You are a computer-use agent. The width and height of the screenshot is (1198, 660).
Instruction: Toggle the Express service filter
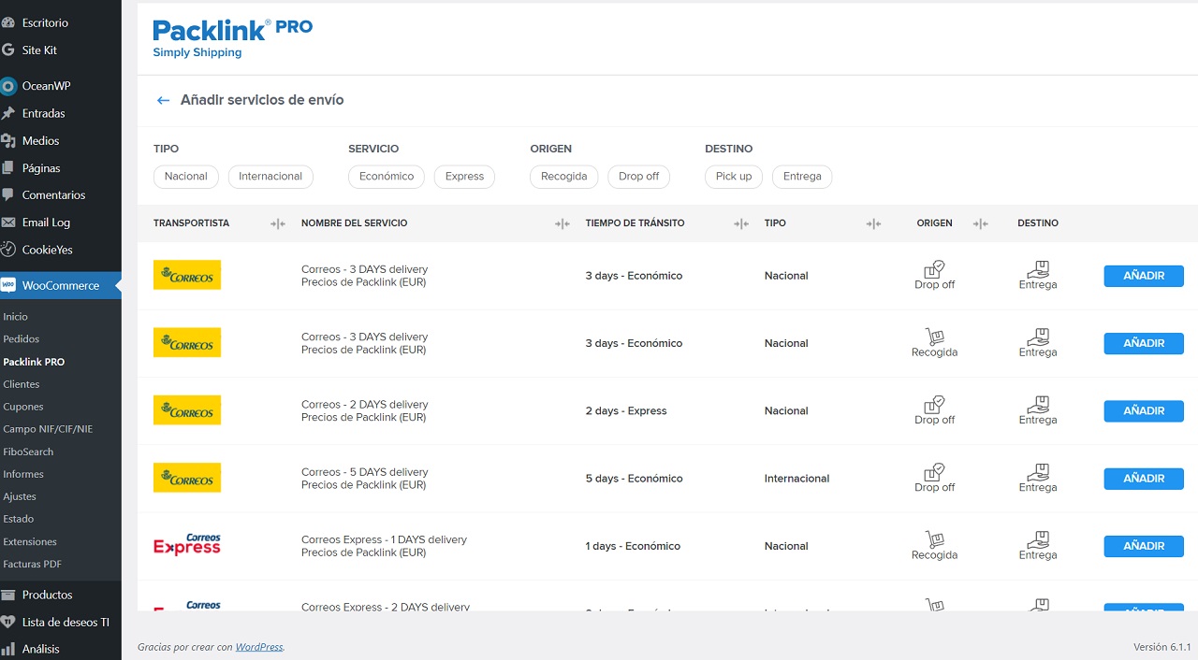[464, 177]
